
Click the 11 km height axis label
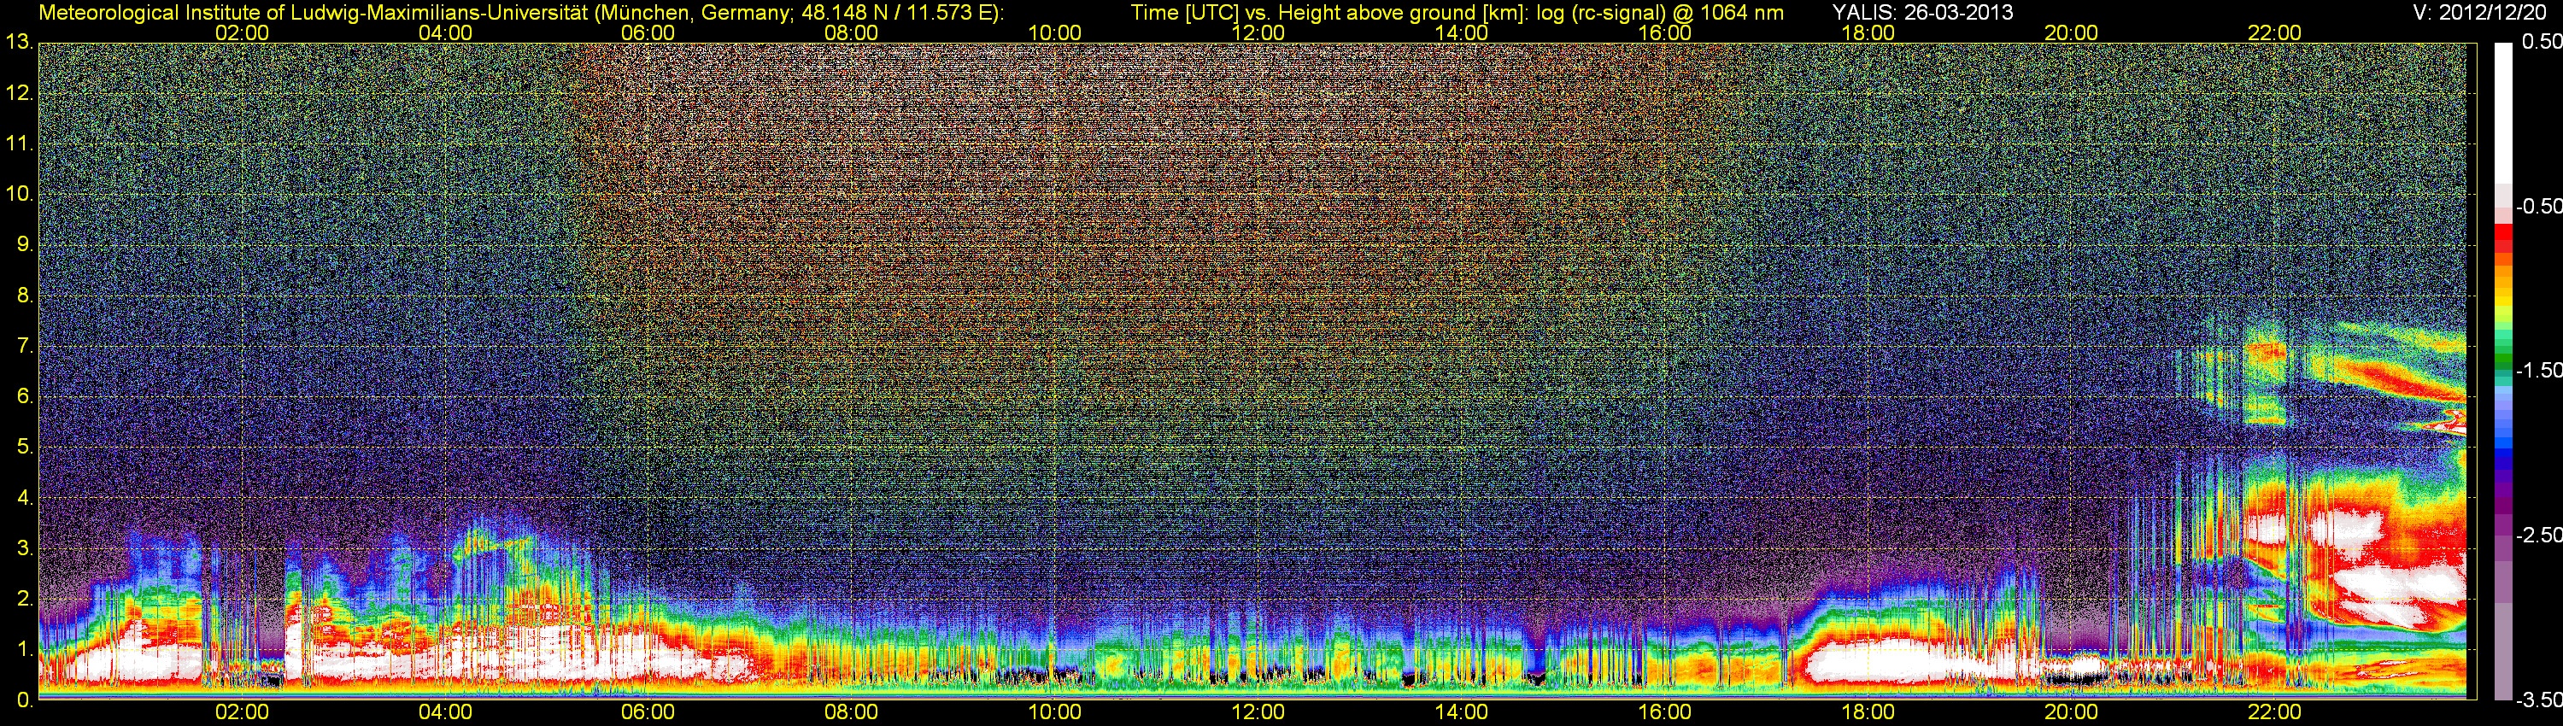(x=19, y=144)
